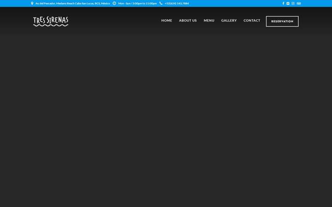This screenshot has width=332, height=207.
Task: Open the TripAdvisor icon in top bar
Action: tap(299, 3)
